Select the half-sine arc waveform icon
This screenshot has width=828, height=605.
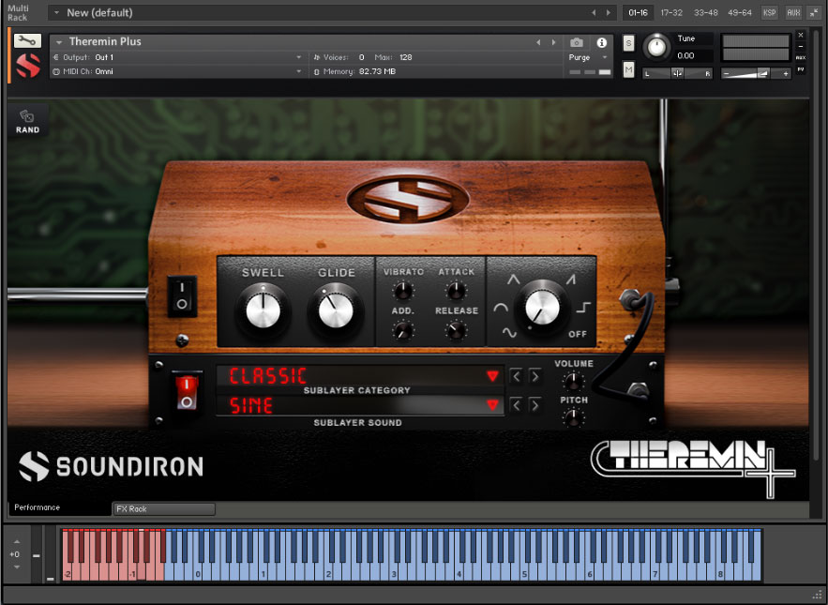pyautogui.click(x=501, y=307)
